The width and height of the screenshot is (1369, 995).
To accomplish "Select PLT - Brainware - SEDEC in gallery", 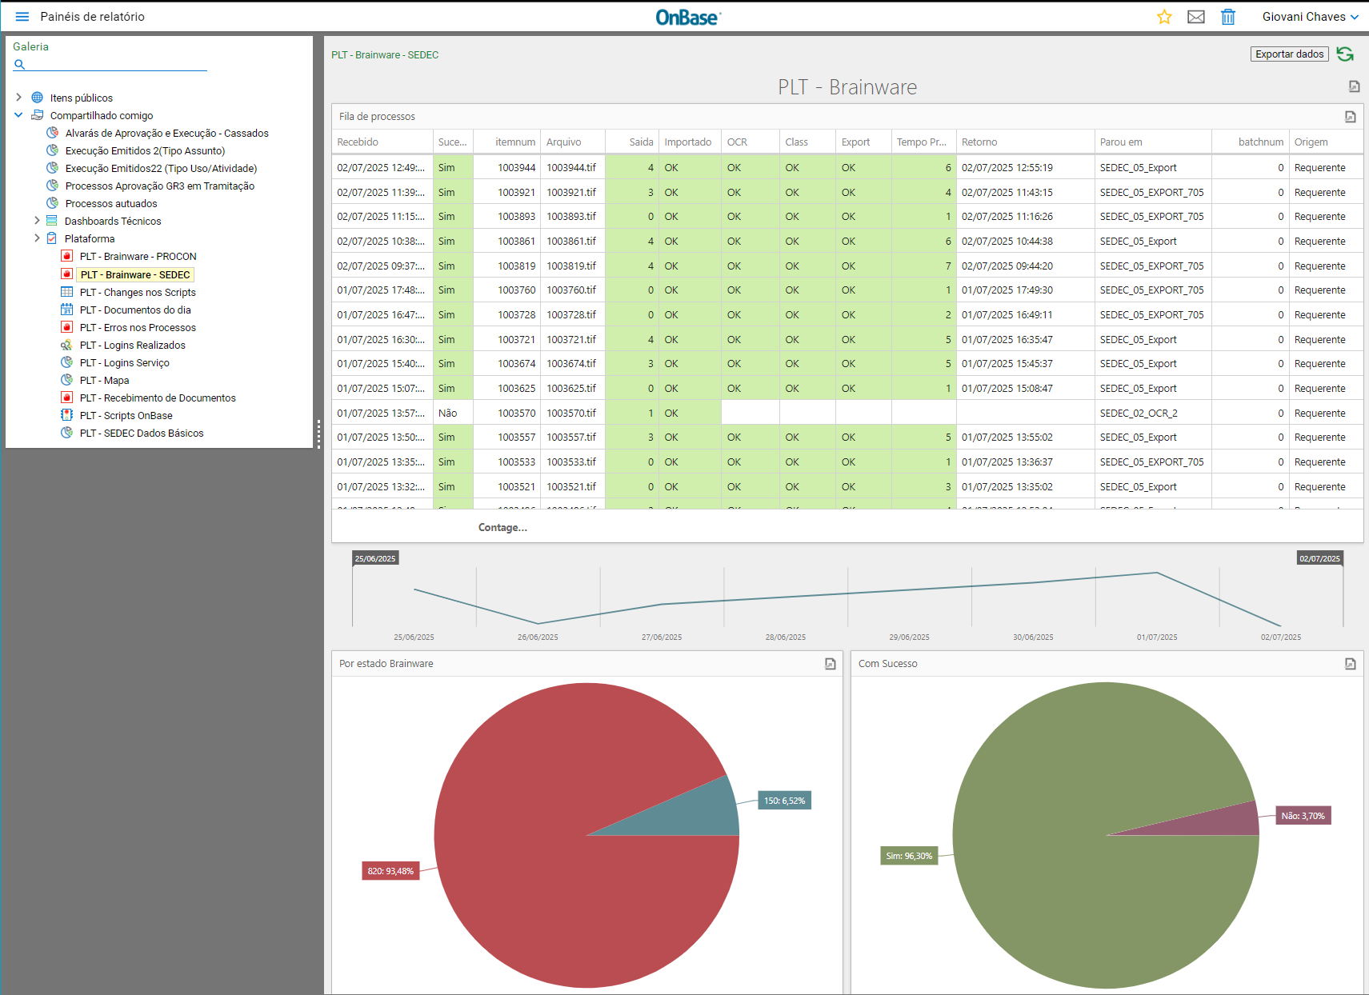I will coord(135,274).
